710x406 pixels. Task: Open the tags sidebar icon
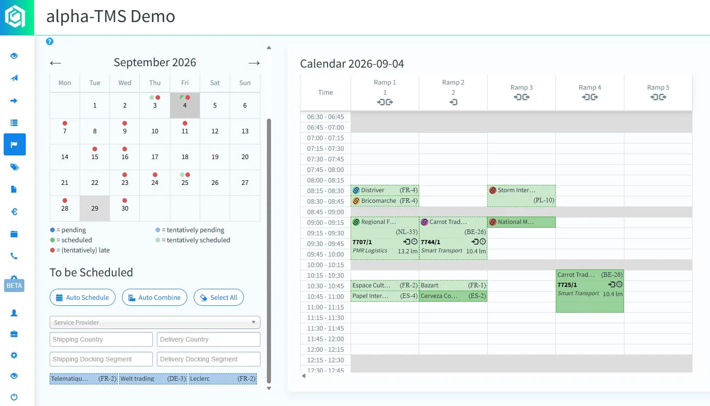[x=14, y=167]
